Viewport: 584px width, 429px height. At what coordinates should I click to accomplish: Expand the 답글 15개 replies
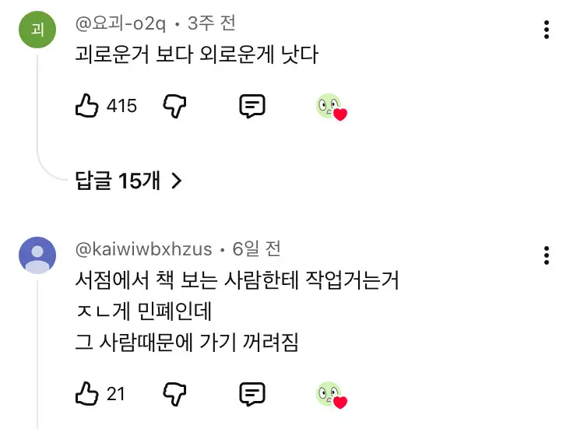click(128, 181)
